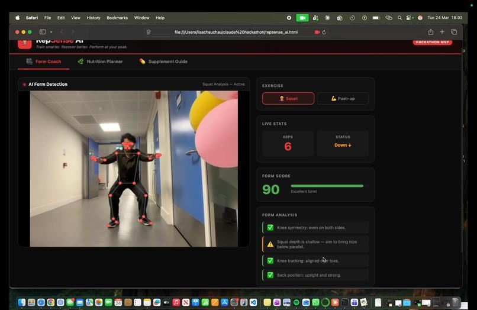
Task: Expand the sidebar tab group dropdown arrow
Action: (51, 32)
